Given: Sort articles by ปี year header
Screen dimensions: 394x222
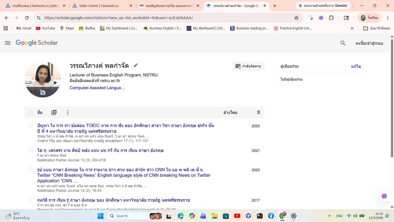Looking at the screenshot, I should [258, 112].
